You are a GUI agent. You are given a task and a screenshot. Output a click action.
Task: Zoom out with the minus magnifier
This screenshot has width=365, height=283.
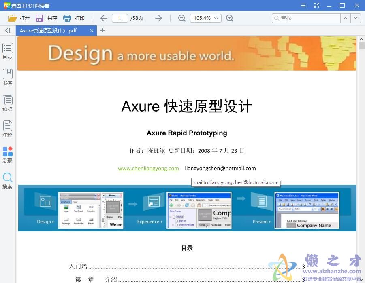[181, 18]
